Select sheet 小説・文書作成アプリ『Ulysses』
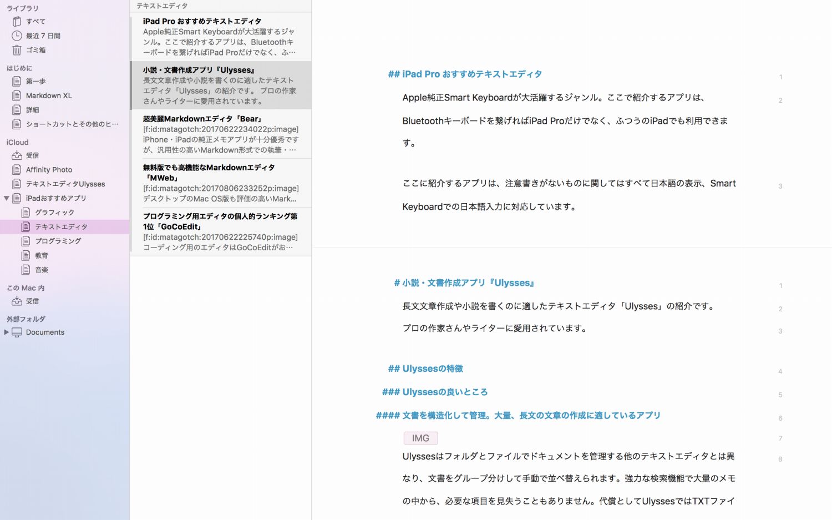This screenshot has height=520, width=832. click(221, 85)
